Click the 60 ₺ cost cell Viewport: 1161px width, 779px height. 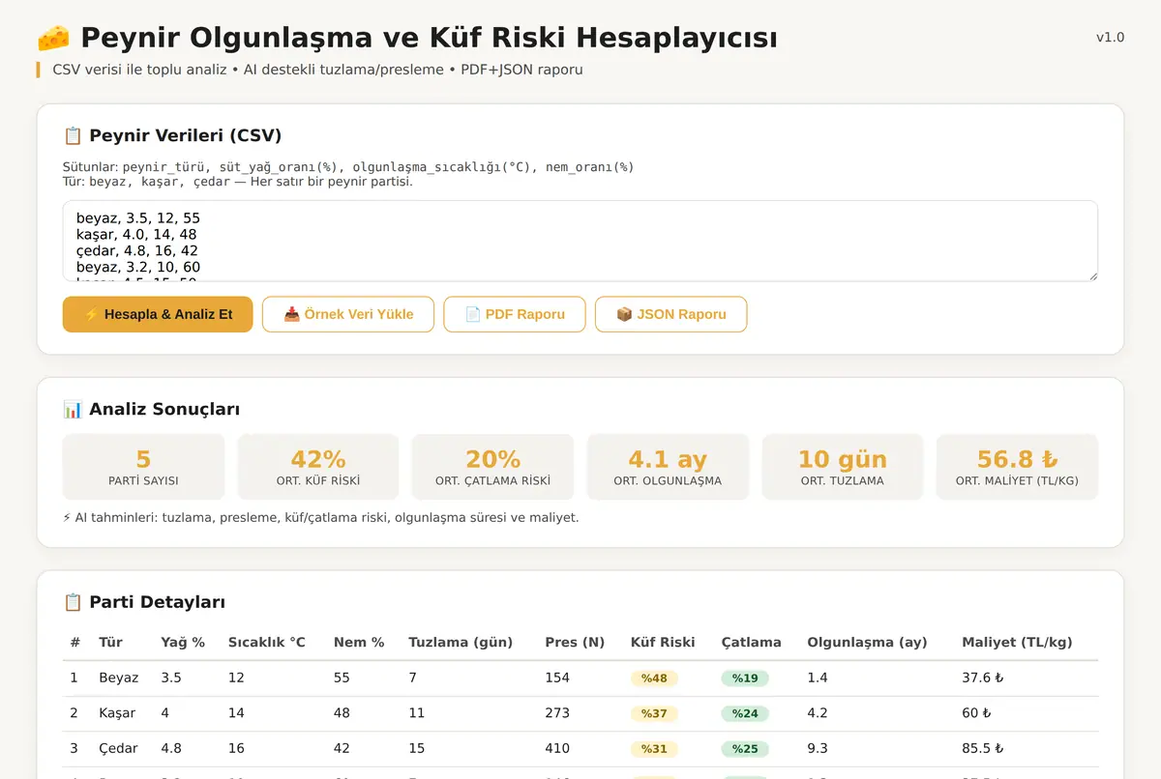click(976, 713)
